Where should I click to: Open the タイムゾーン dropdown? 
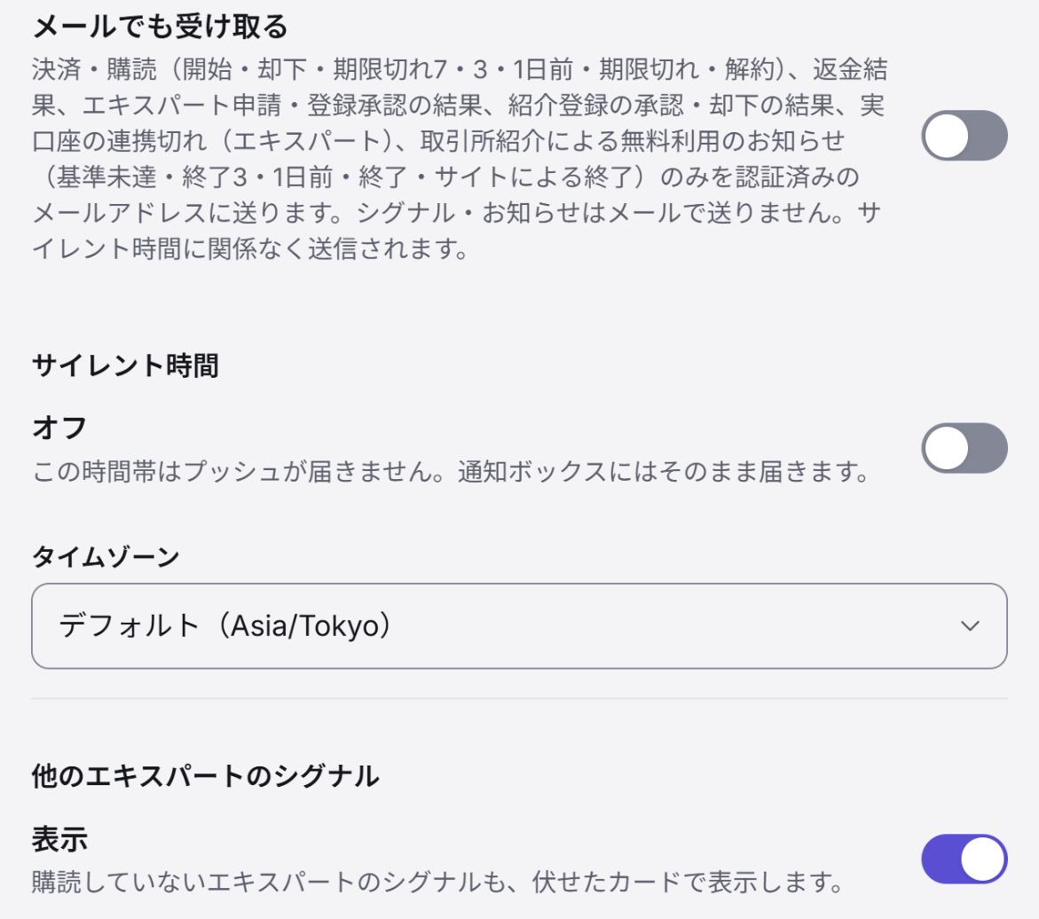click(x=520, y=626)
